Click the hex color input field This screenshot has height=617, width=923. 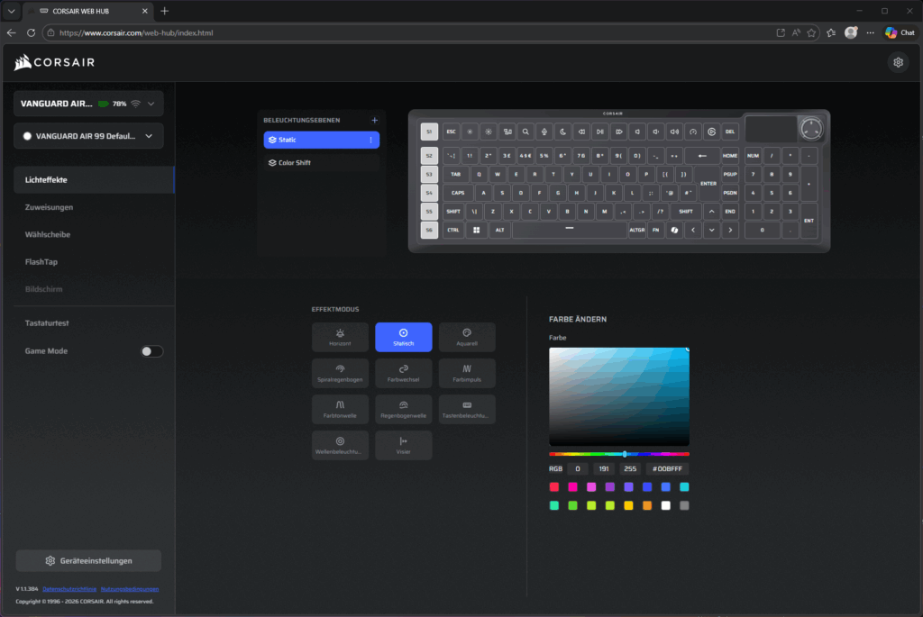[x=668, y=469]
